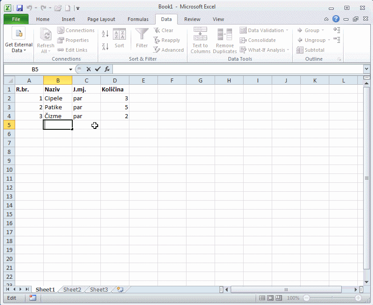Click the Insert Function fx icon
Image resolution: width=373 pixels, height=305 pixels.
coord(107,70)
